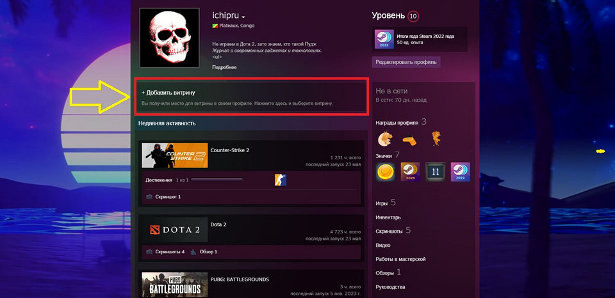Select the orange pointing-hand award icon
The height and width of the screenshot is (298, 615).
(409, 139)
